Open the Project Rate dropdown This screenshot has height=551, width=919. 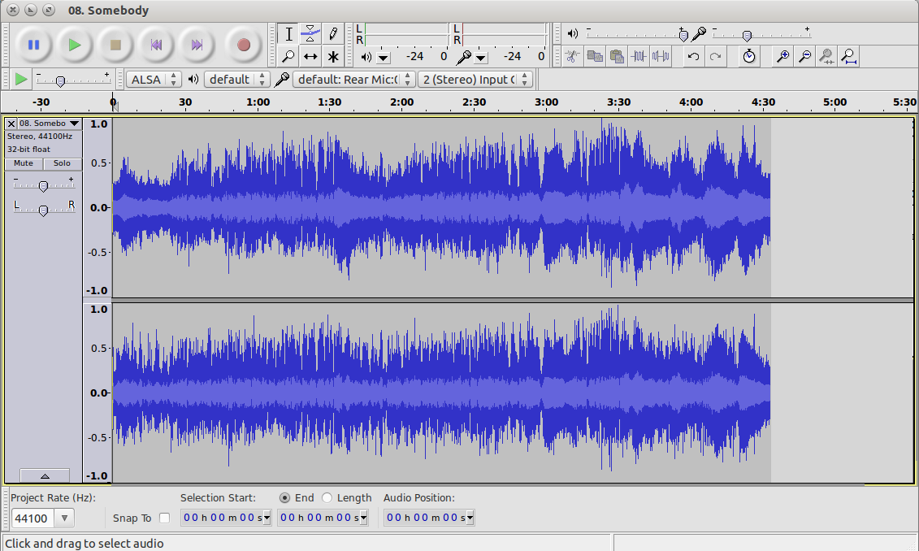[63, 518]
